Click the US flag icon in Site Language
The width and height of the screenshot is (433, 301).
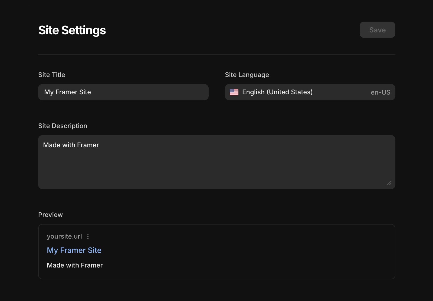coord(234,92)
